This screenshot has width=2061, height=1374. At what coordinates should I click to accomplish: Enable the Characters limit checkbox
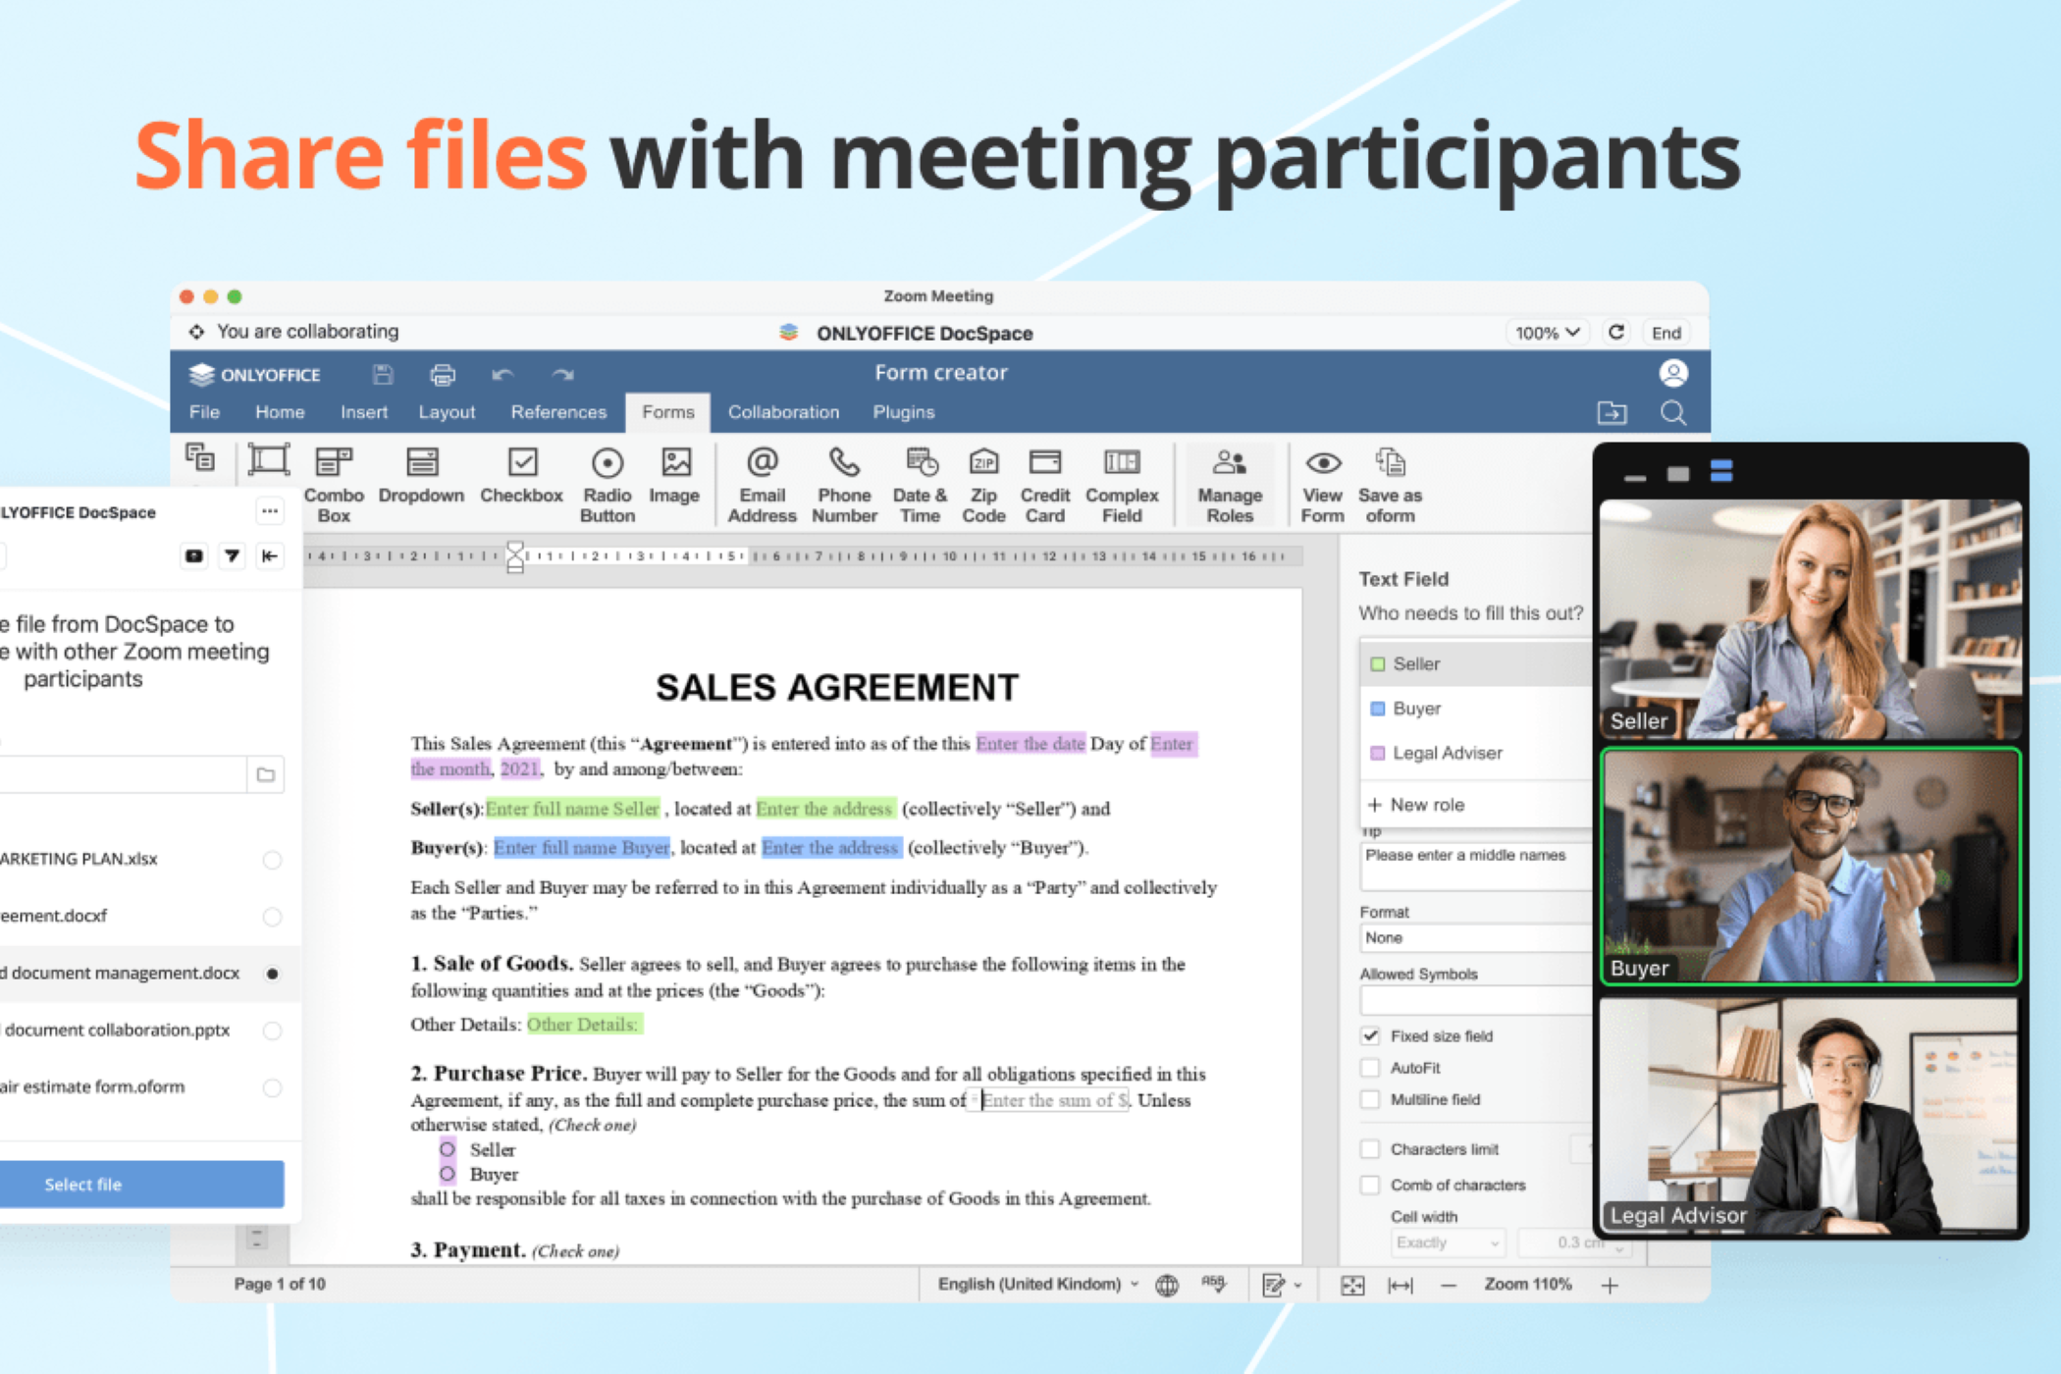[1370, 1148]
